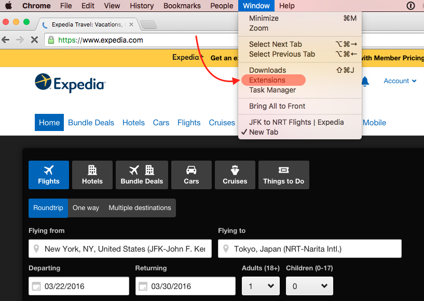The image size is (424, 301).
Task: Select the Things to Do search tab
Action: (284, 175)
